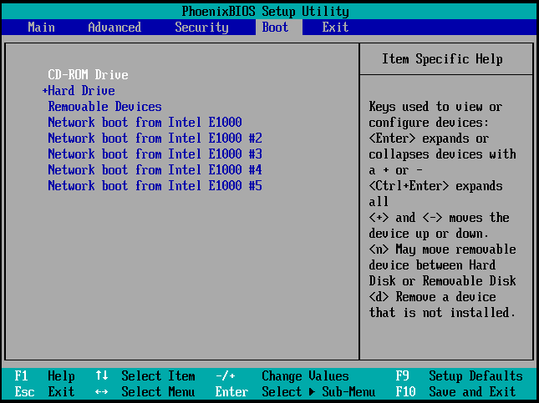Select Removable Devices boot entry
Viewport: 539px width, 403px height.
coord(104,107)
